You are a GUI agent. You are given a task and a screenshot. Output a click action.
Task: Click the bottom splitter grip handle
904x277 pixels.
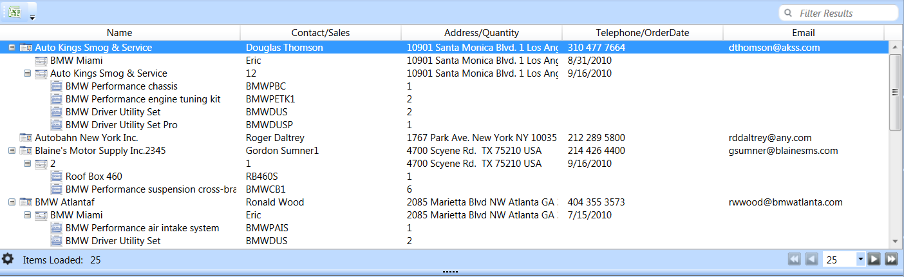pos(450,273)
